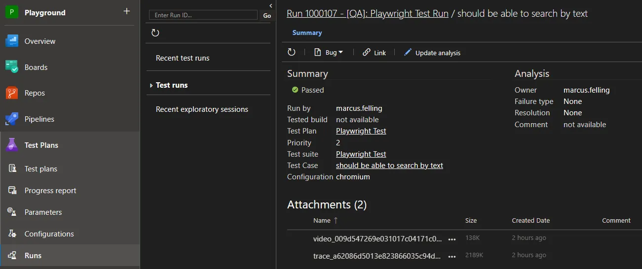Refresh the test result summary toolbar
Image resolution: width=642 pixels, height=269 pixels.
coord(291,52)
